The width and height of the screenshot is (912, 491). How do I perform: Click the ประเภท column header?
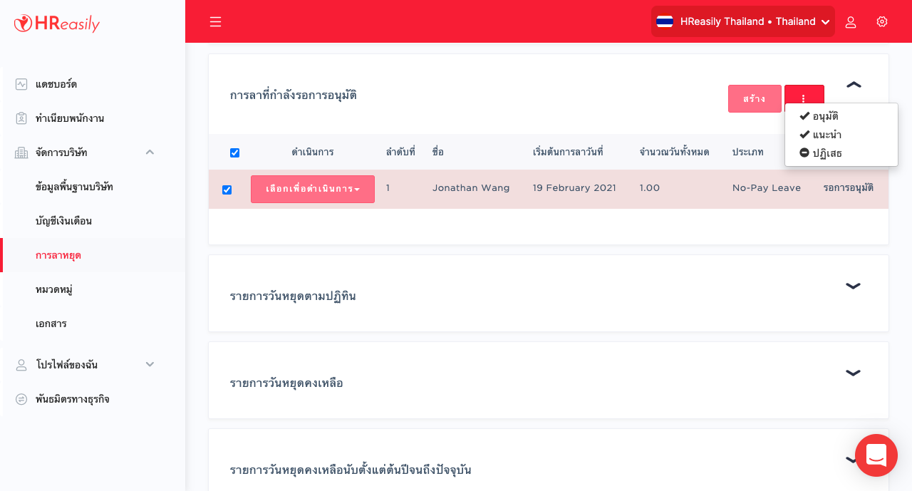pyautogui.click(x=748, y=153)
